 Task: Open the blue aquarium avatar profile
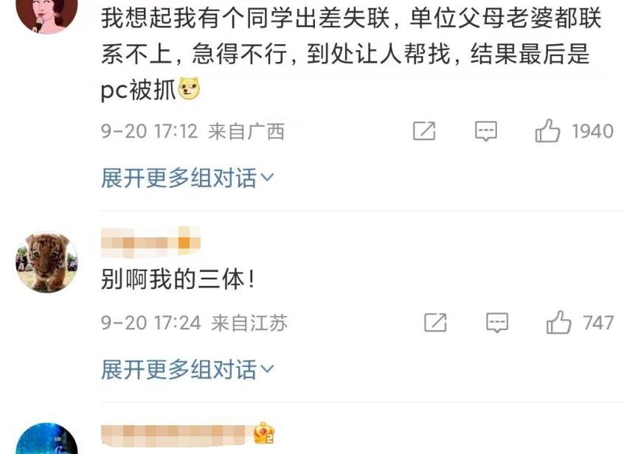46,439
